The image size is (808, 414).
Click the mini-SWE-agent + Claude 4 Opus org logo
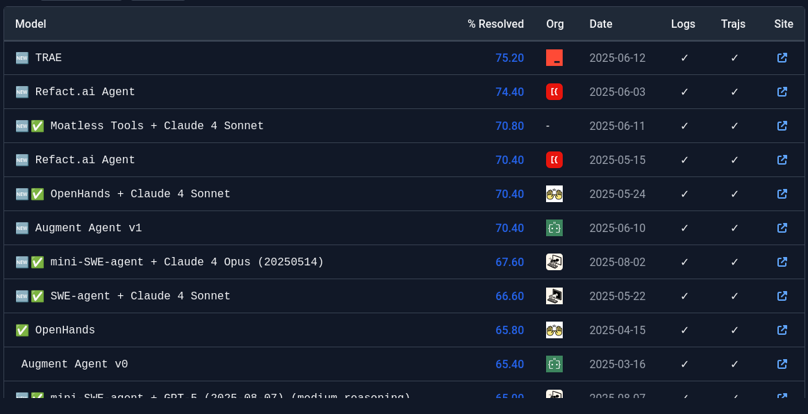554,262
